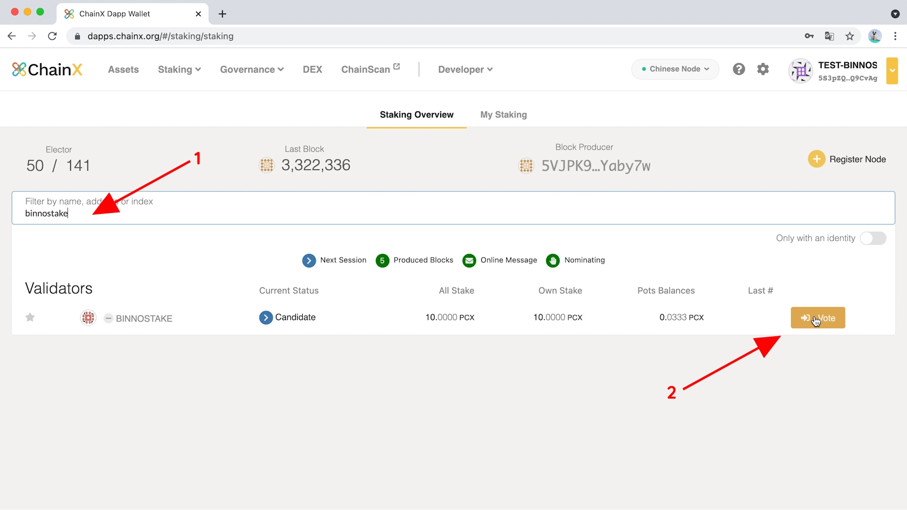The image size is (907, 510).
Task: Open the saved passwords key icon
Action: [809, 36]
